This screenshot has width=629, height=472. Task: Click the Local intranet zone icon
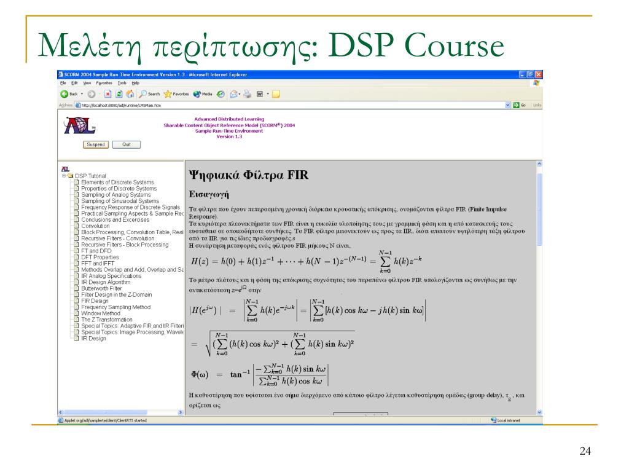(493, 420)
